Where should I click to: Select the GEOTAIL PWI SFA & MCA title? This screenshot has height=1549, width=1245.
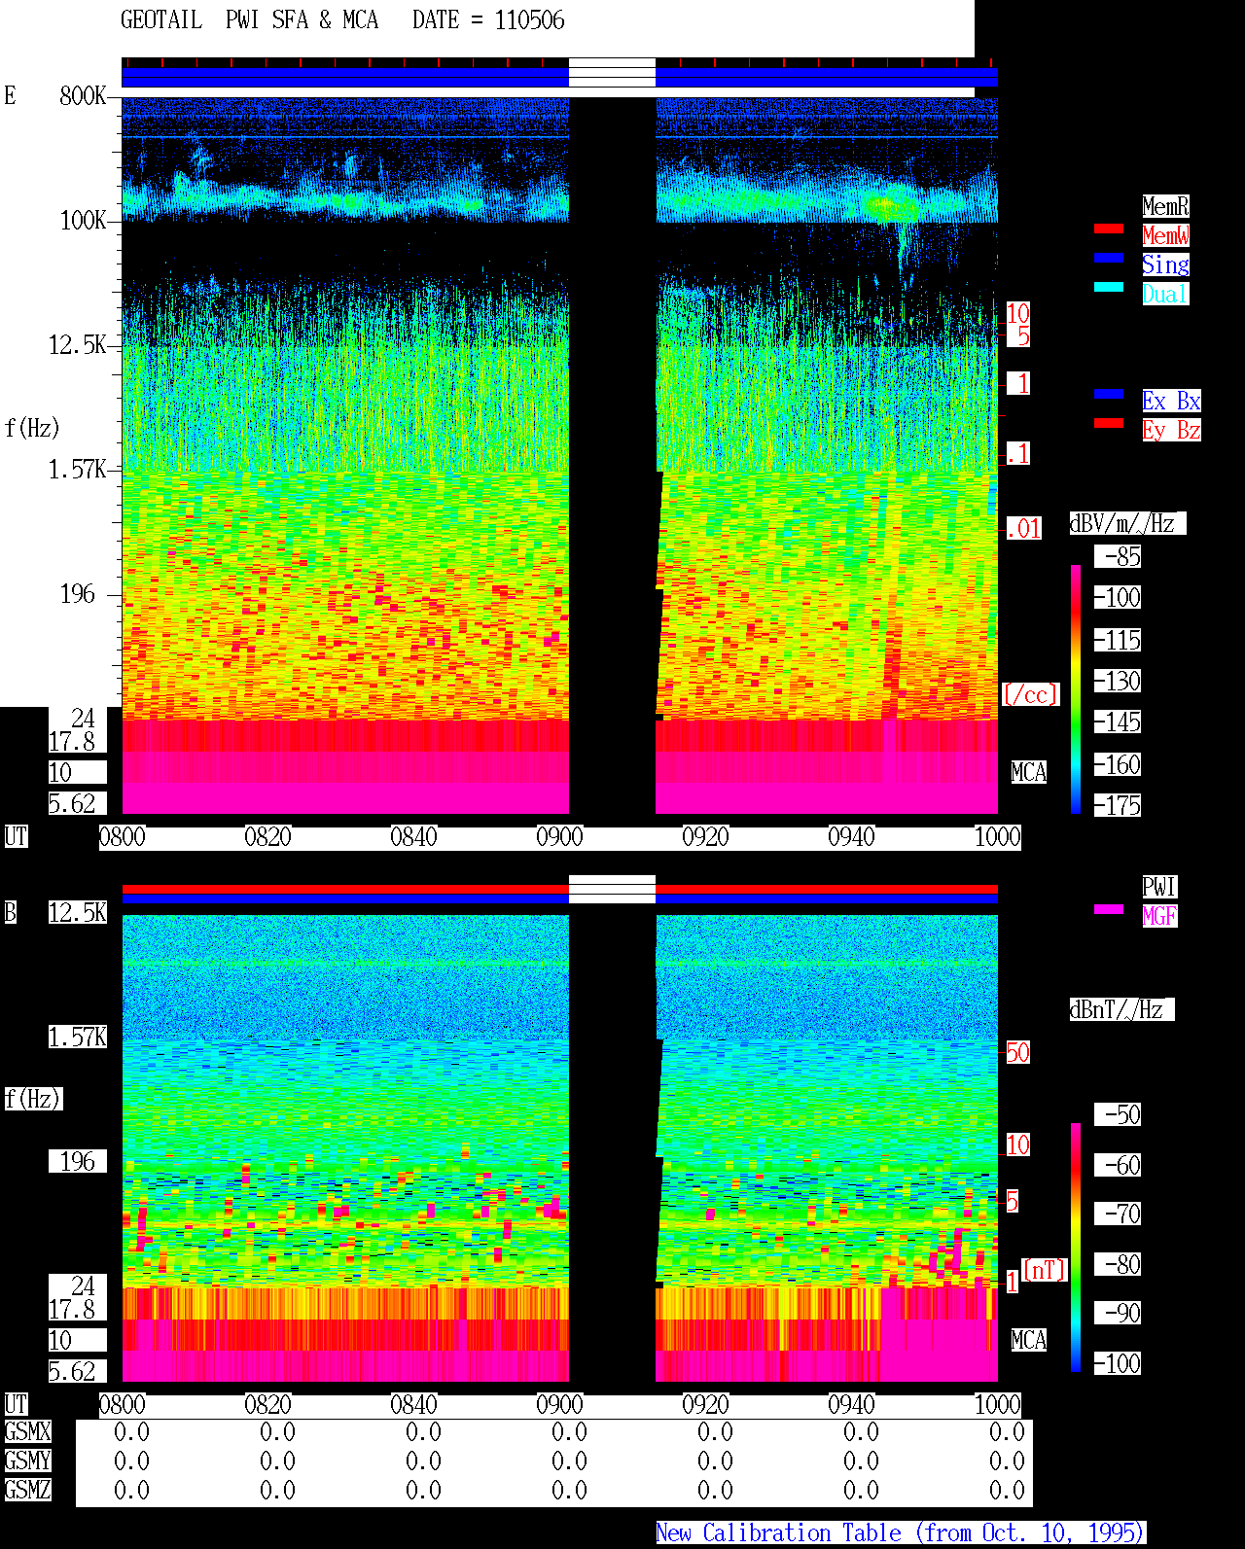pyautogui.click(x=249, y=20)
